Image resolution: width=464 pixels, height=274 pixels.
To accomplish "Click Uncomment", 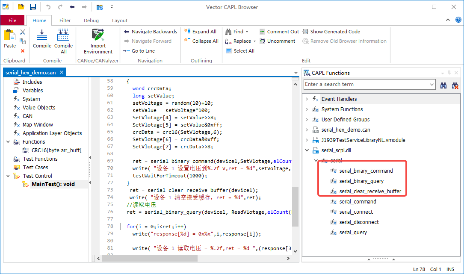I will 277,41.
